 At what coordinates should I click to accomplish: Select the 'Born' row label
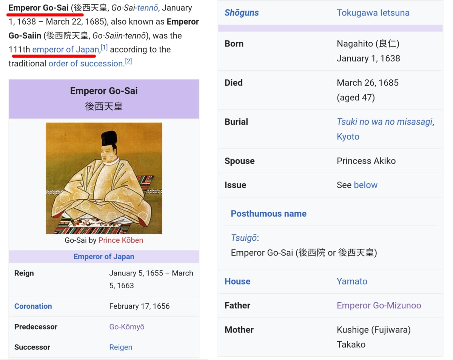click(x=234, y=44)
